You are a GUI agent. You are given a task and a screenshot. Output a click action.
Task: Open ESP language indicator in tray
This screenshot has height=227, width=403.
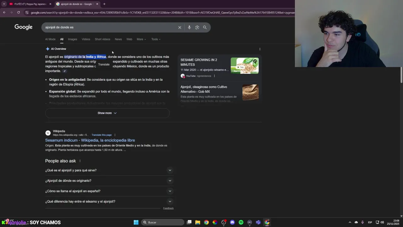click(x=370, y=222)
